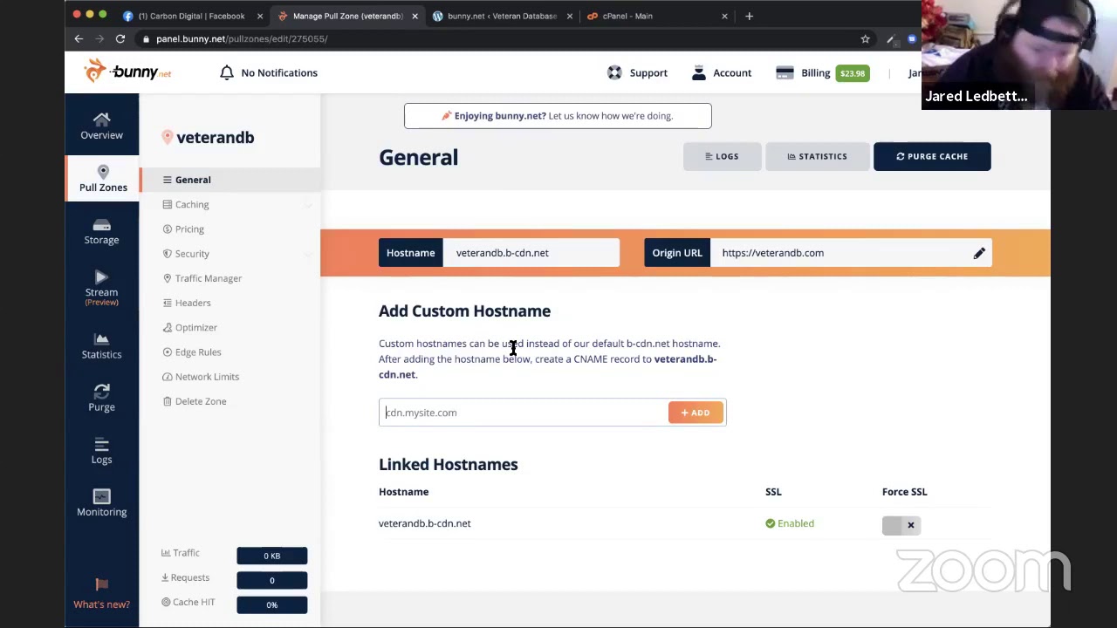This screenshot has height=628, width=1117.
Task: Open the Overview section in the sidebar
Action: pos(101,126)
